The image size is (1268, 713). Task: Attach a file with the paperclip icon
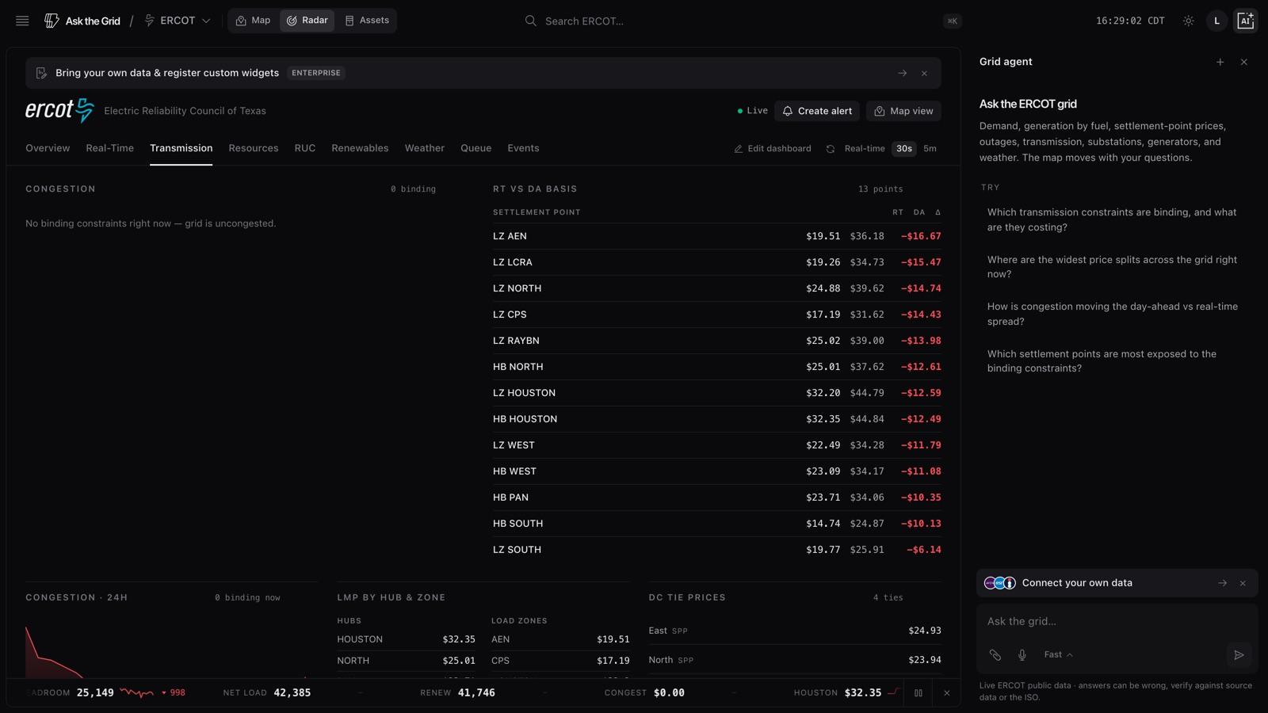(x=995, y=654)
